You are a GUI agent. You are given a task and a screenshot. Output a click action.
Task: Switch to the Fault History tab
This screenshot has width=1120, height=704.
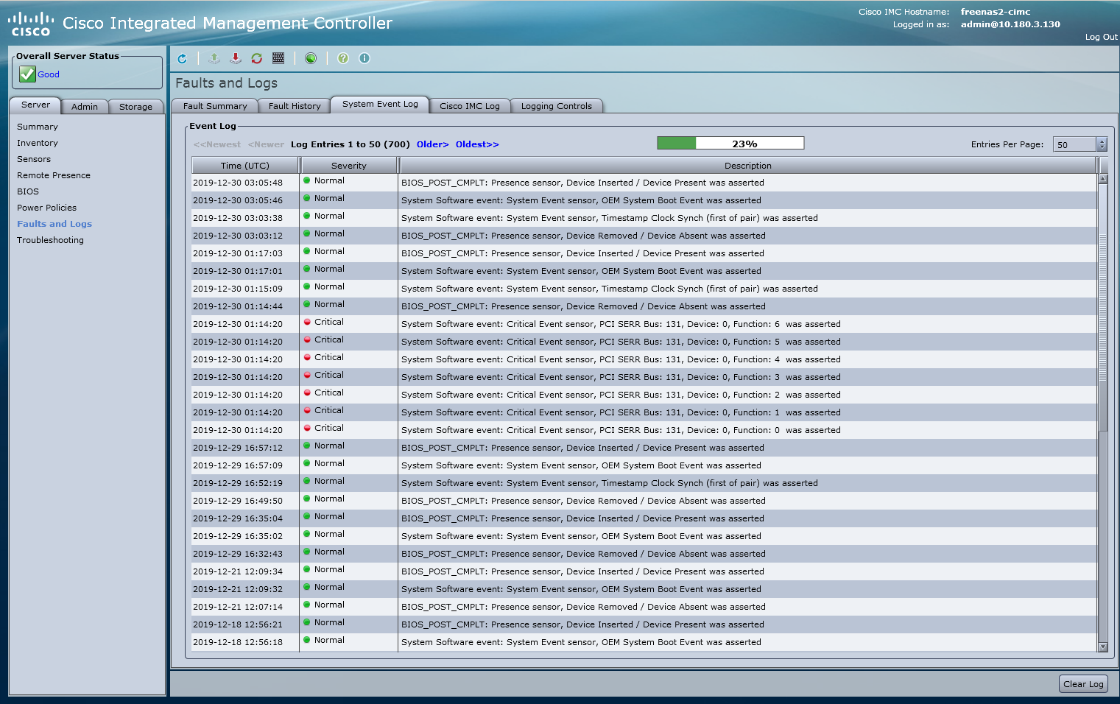coord(295,106)
